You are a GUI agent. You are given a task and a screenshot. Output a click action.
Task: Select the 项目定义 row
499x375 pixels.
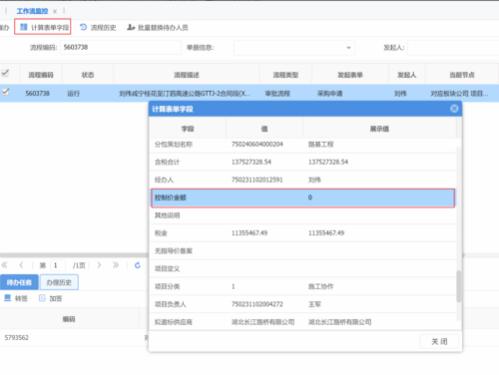(x=302, y=268)
